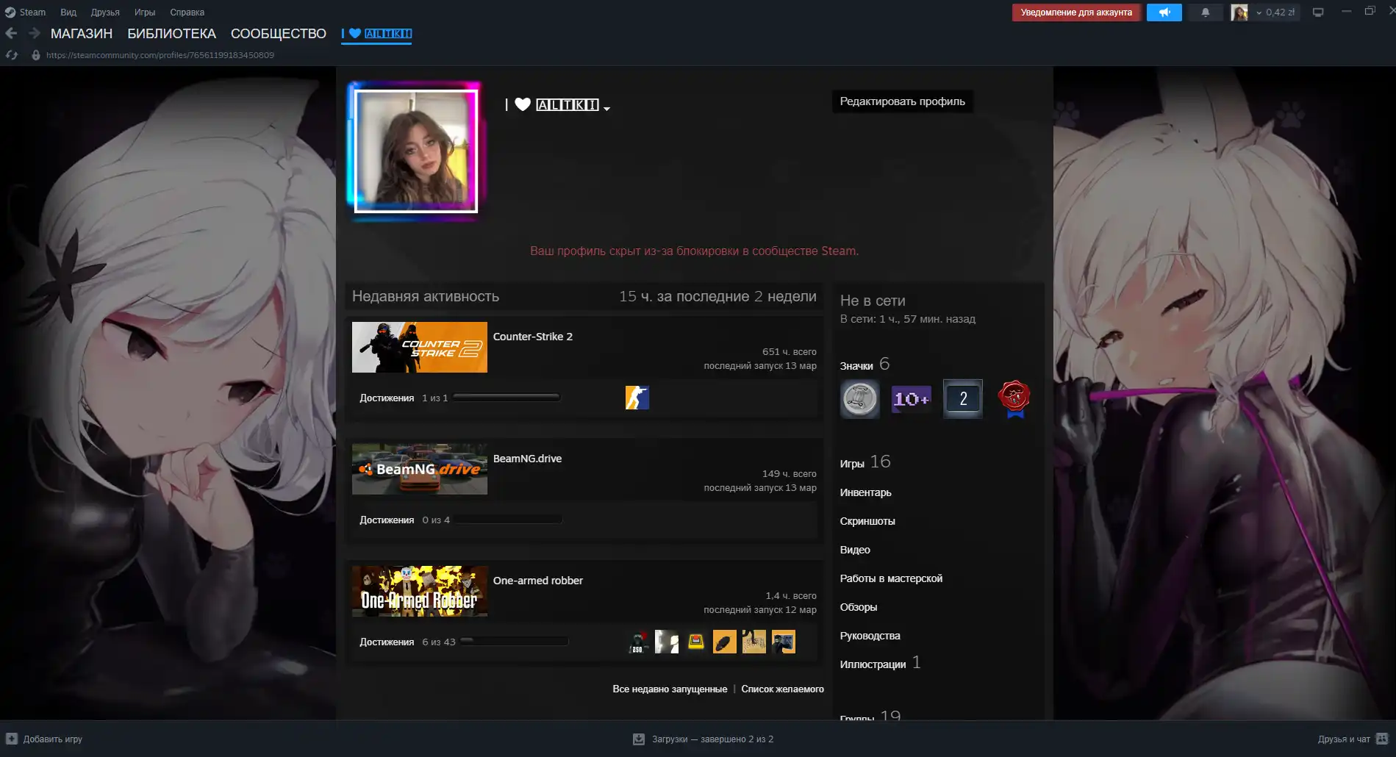The height and width of the screenshot is (757, 1396).
Task: Go back with the left arrow
Action: point(11,33)
